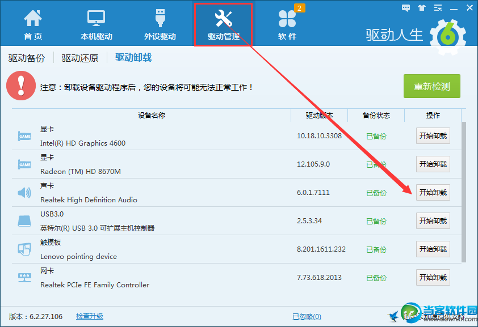Select version text 7.73.618.2013
The width and height of the screenshot is (478, 327).
click(x=319, y=278)
